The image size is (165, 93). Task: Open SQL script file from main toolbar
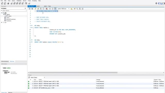(5, 3)
